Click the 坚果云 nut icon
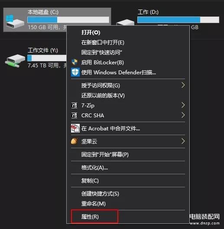Image resolution: width=224 pixels, height=229 pixels. pos(74,141)
